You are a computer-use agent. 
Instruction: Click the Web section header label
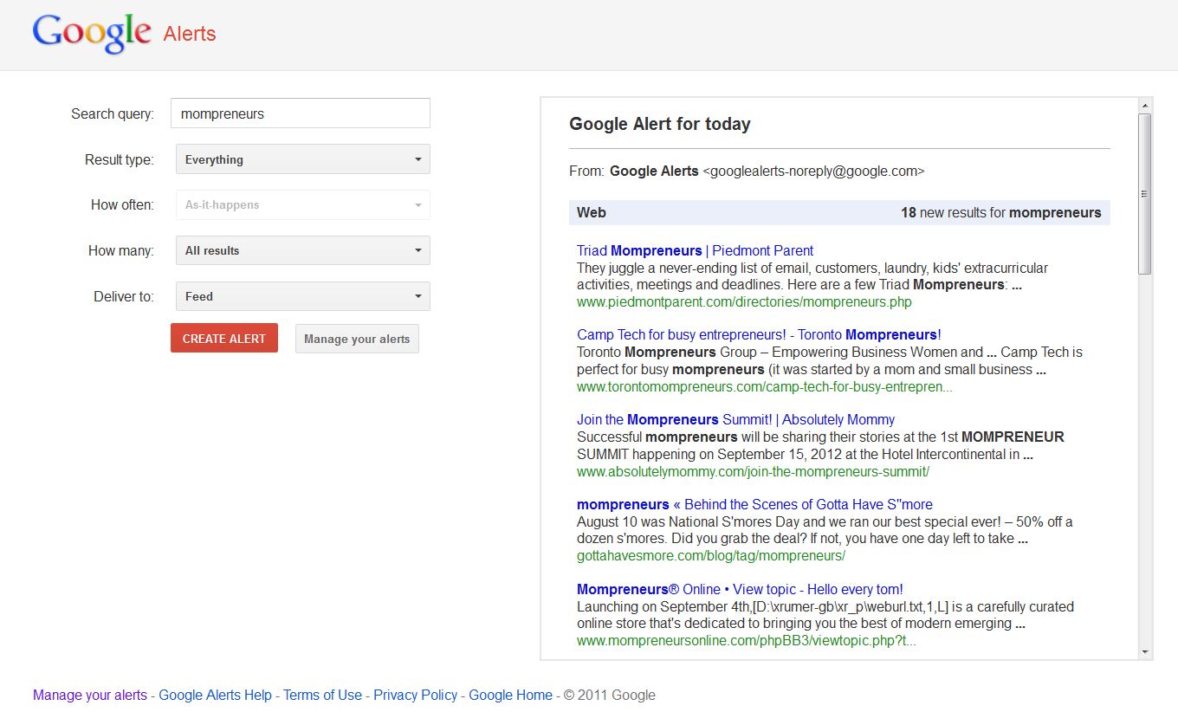coord(592,212)
